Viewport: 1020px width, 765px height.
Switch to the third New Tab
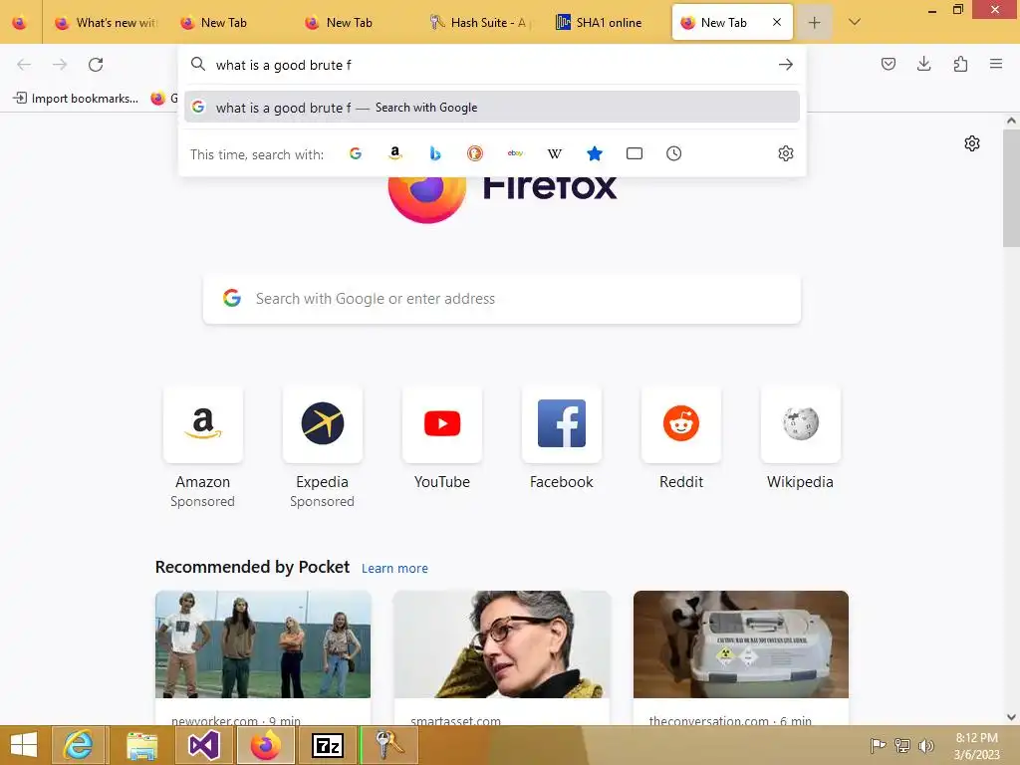coord(355,23)
